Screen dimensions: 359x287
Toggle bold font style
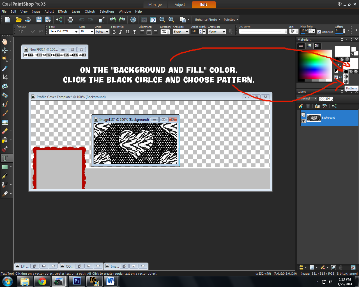(x=114, y=32)
